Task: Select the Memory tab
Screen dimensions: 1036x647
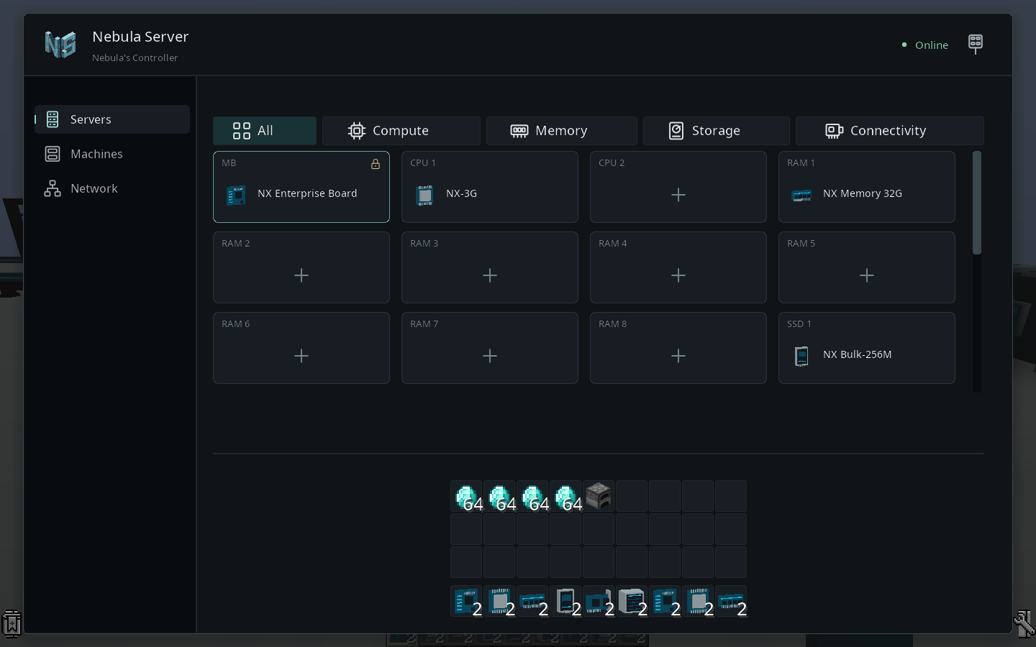Action: pyautogui.click(x=562, y=131)
